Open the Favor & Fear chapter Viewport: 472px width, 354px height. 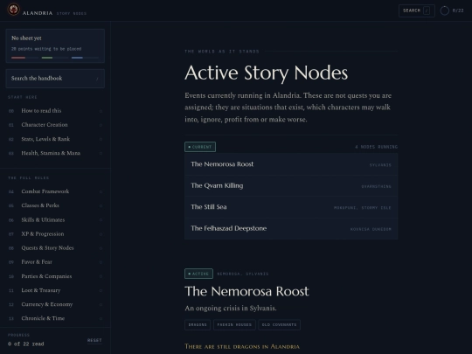click(x=55, y=262)
